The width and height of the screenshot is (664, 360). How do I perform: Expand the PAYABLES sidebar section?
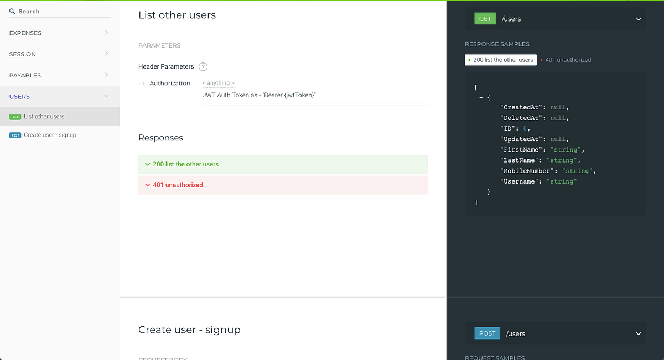[x=60, y=75]
